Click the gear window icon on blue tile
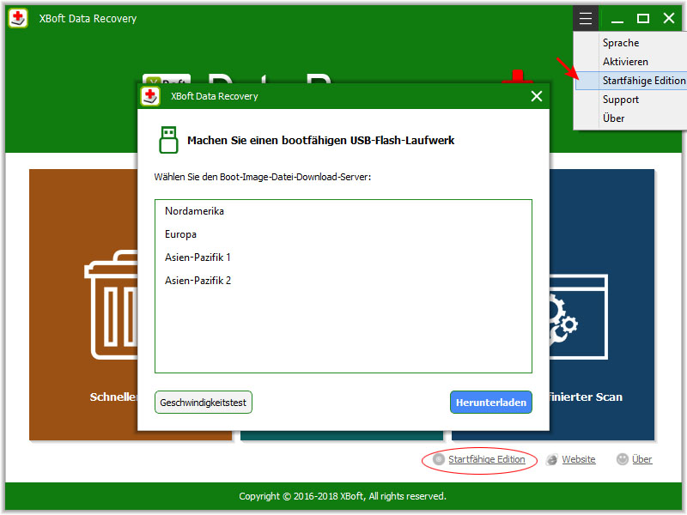The image size is (687, 515). coord(578,317)
